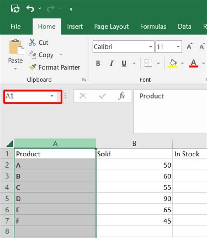The image size is (207, 238).
Task: Select cell with product F
Action: coord(55,221)
